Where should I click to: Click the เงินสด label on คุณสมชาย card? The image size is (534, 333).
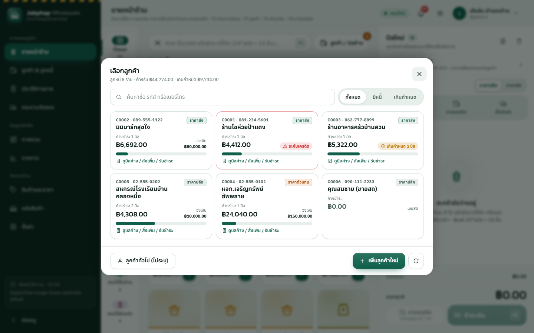pos(413,209)
